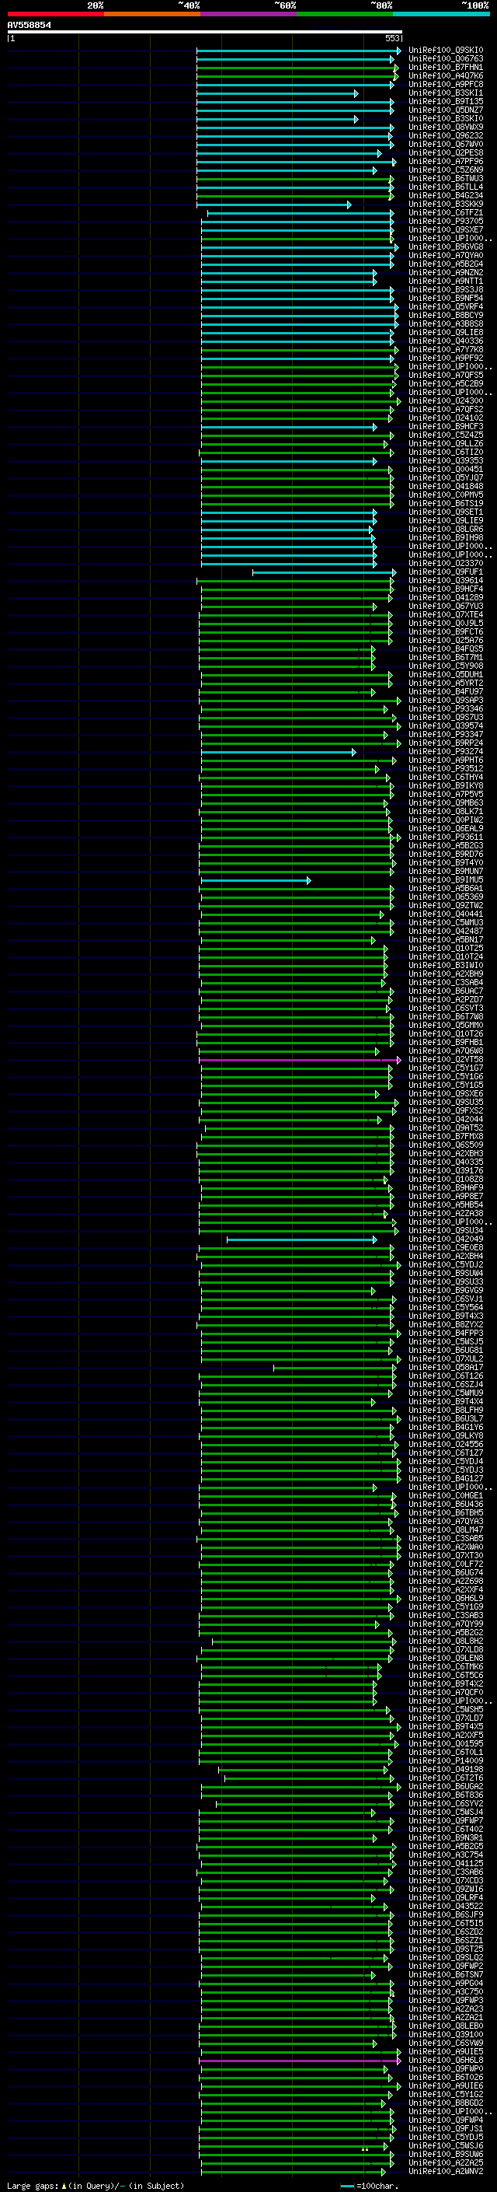Select the label UniRef100_P93705
This screenshot has width=497, height=2192.
(x=446, y=222)
